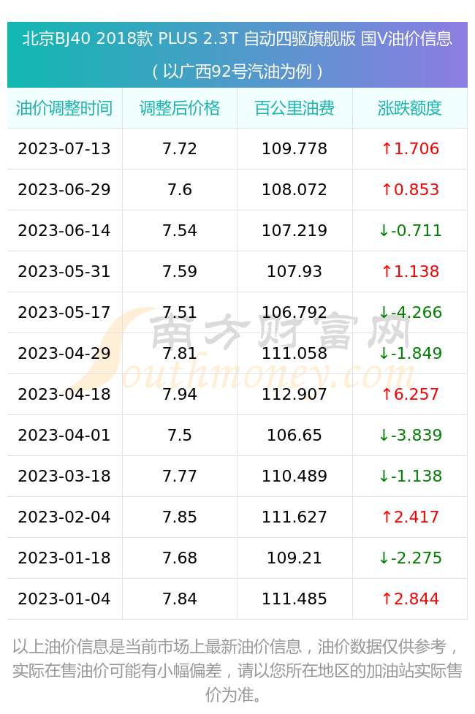The width and height of the screenshot is (475, 714).
Task: Click the price 7.59 cell
Action: click(x=180, y=271)
